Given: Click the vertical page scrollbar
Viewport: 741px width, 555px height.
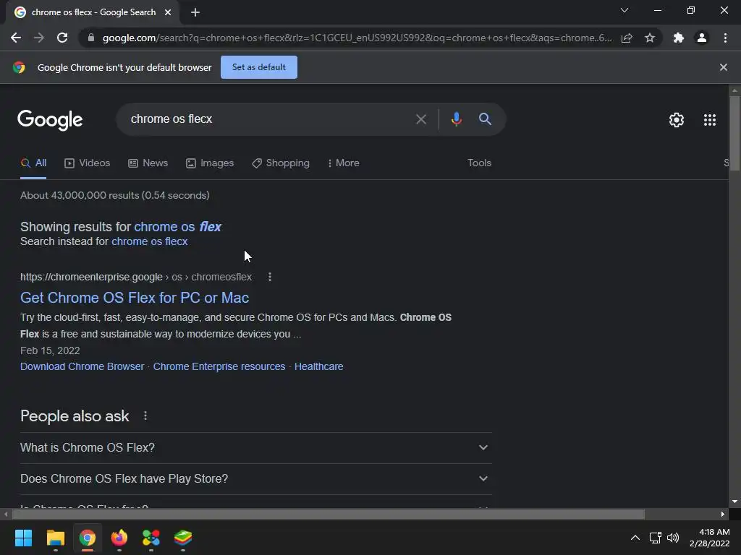Looking at the screenshot, I should 734,132.
